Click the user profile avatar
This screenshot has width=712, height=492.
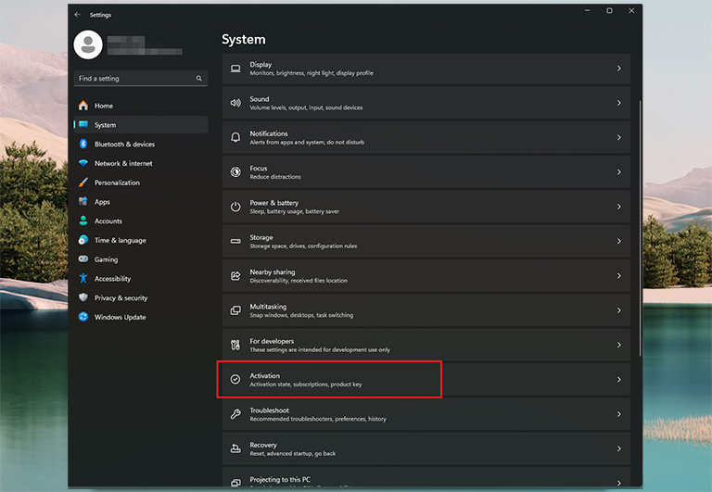87,44
